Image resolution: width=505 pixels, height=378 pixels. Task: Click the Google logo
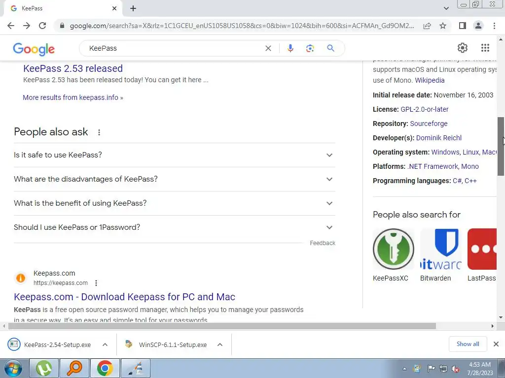[x=34, y=49]
